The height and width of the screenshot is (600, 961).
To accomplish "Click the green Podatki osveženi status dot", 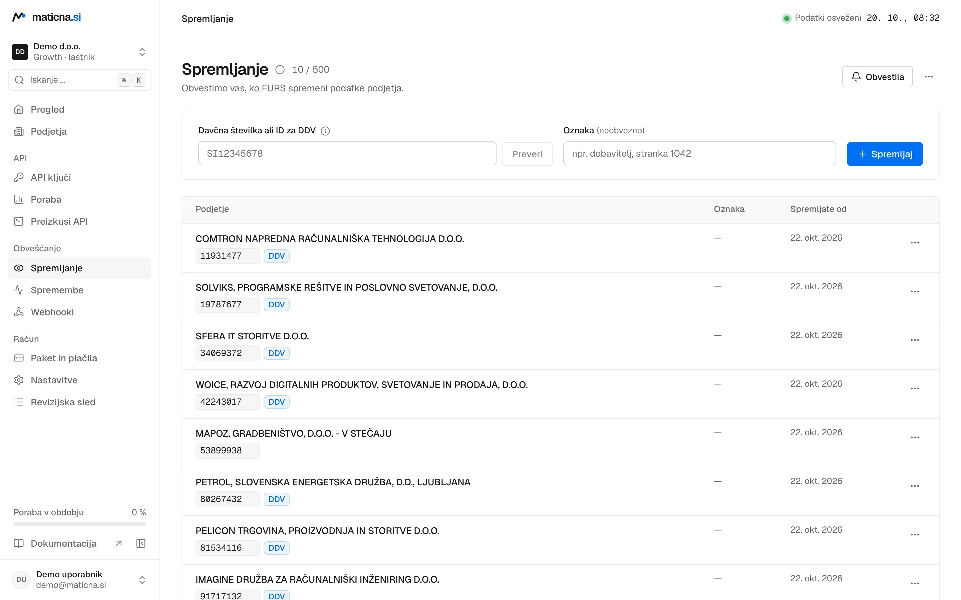I will point(786,18).
